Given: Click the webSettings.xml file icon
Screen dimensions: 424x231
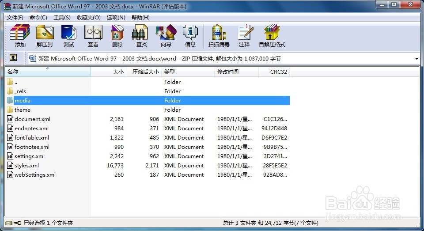Looking at the screenshot, I should [x=10, y=175].
